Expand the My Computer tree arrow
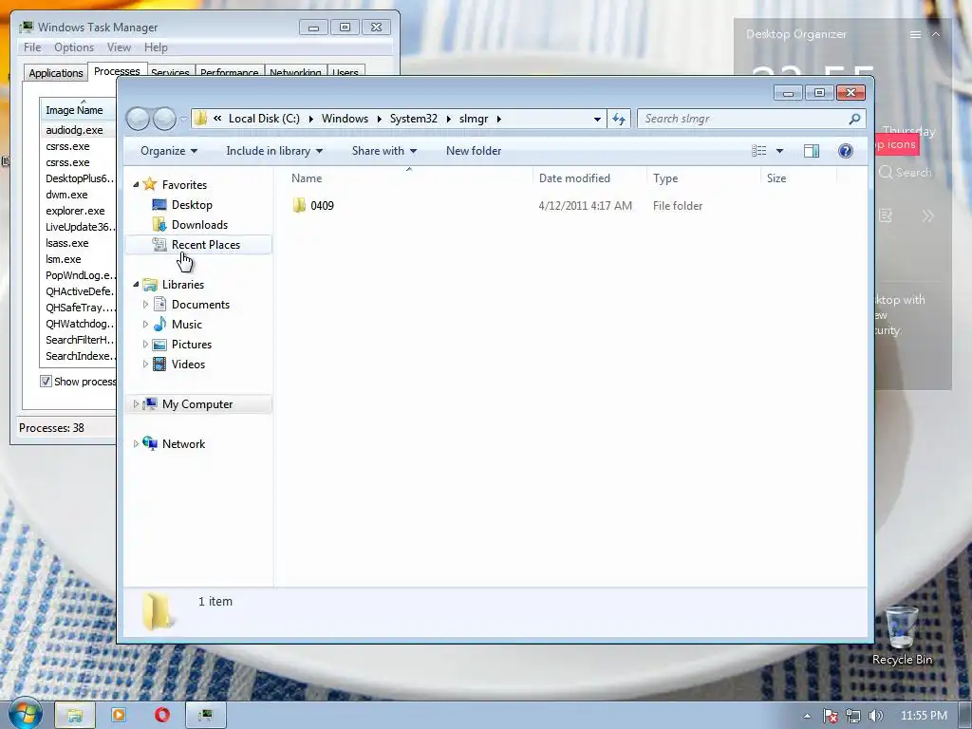Screen dimensions: 972x729 coord(136,404)
